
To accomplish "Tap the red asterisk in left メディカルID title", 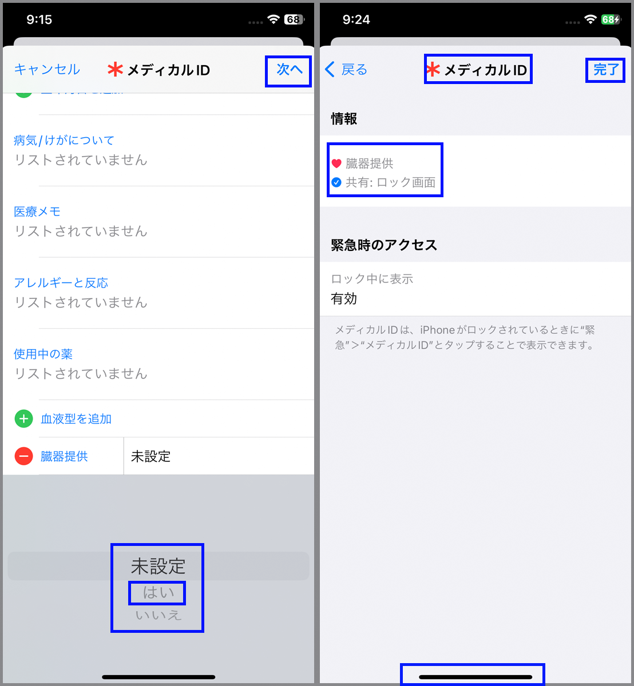I will [115, 70].
